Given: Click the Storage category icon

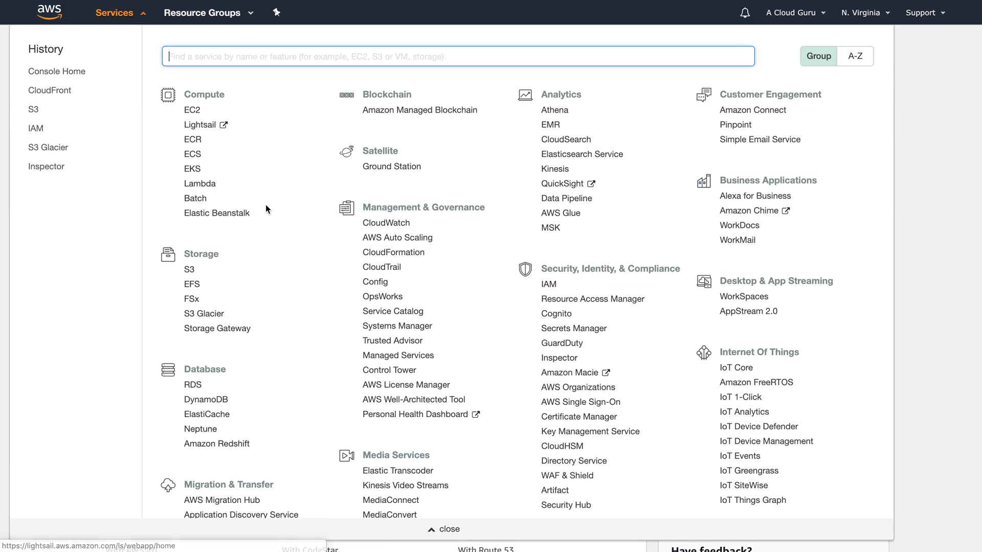Looking at the screenshot, I should (168, 255).
